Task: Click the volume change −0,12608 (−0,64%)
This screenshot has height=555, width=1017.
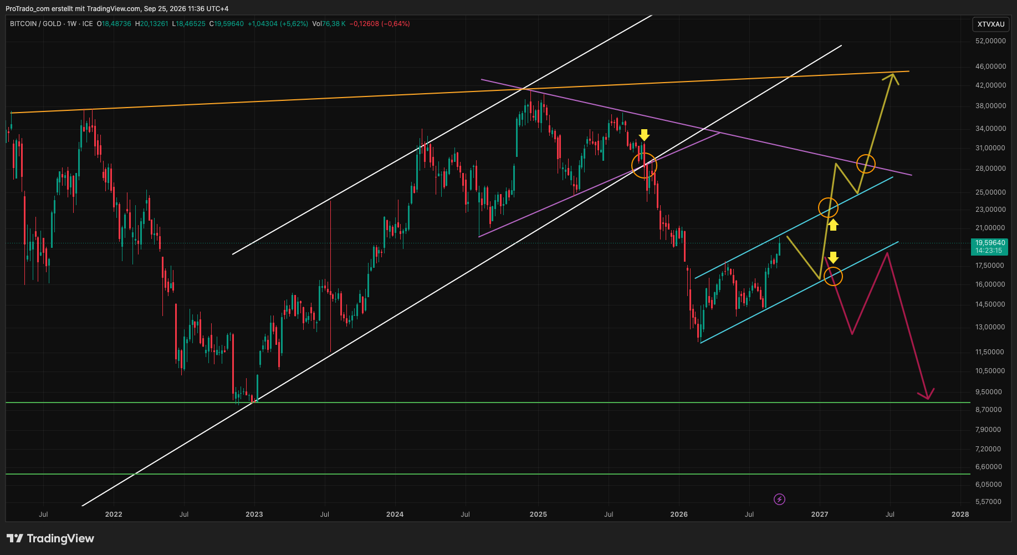Action: pos(380,24)
